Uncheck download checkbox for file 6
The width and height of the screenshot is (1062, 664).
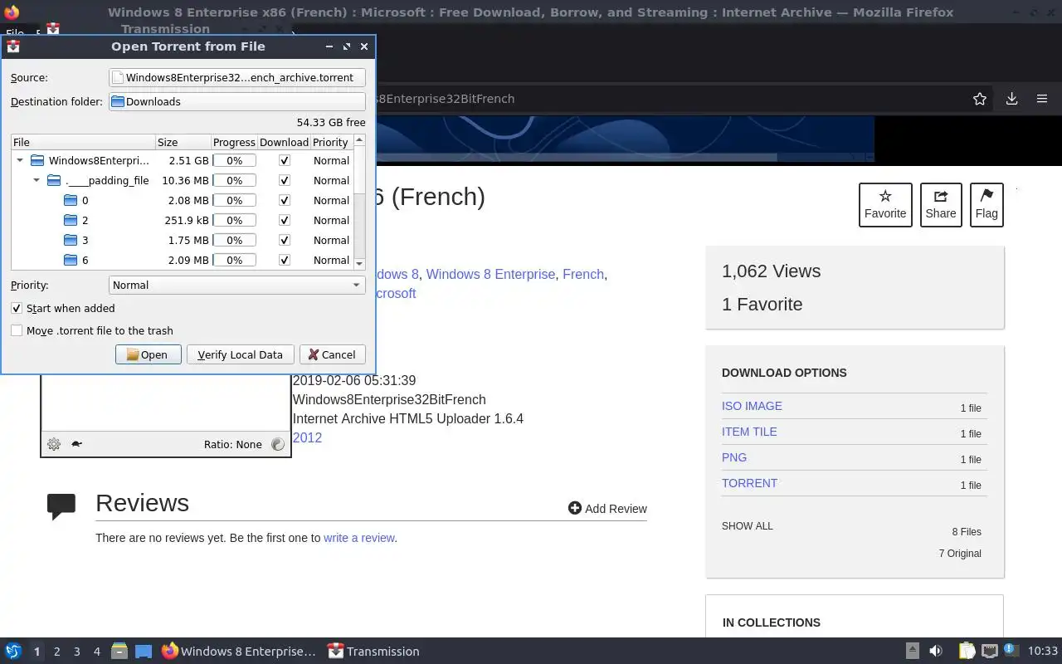pyautogui.click(x=285, y=260)
